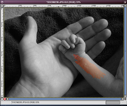Image resolution: width=127 pixels, height=106 pixels.
Task: Click the cursor coordinates box in status bar
Action: coord(6,103)
